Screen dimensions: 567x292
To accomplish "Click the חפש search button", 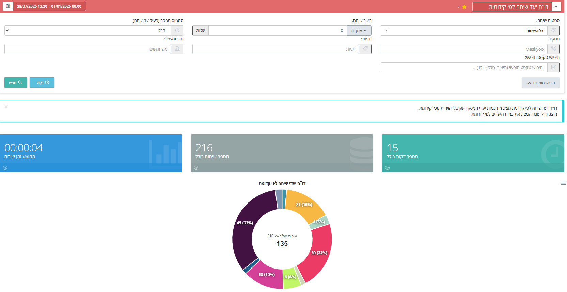I will [16, 83].
